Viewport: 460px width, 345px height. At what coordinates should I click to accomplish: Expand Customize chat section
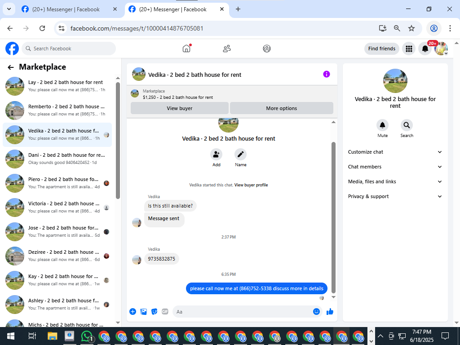(x=395, y=152)
